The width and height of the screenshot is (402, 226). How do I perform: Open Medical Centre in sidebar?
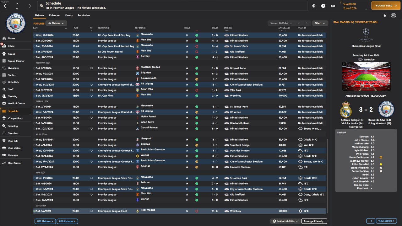click(16, 103)
